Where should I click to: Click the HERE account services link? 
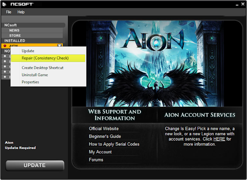(x=219, y=139)
